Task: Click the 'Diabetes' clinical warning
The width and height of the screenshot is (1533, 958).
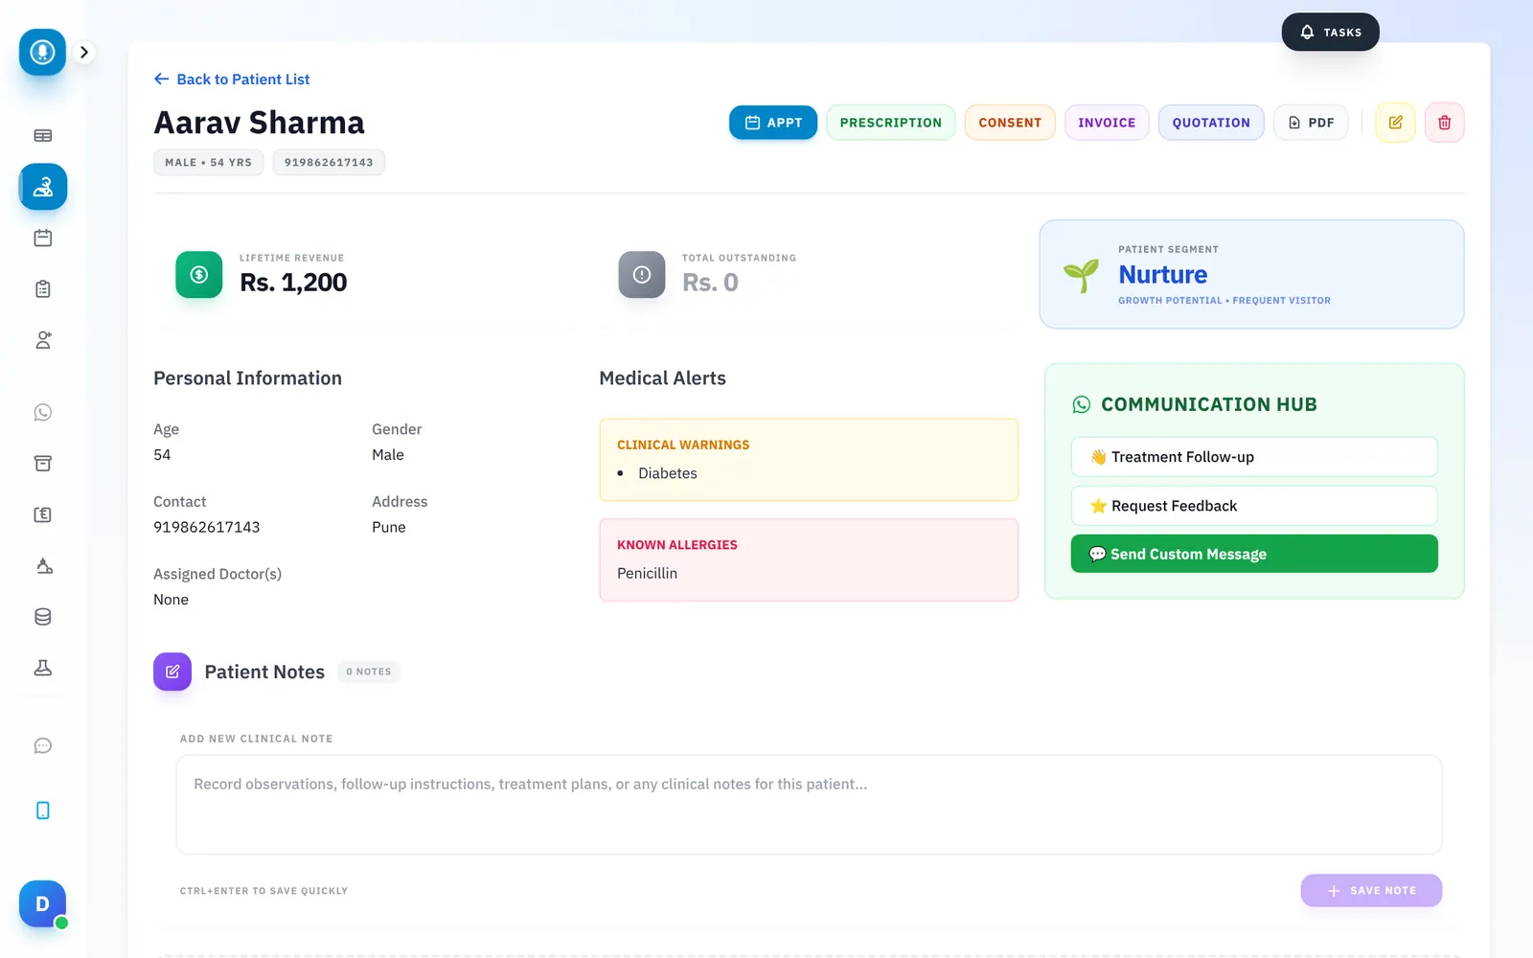Action: coord(668,473)
